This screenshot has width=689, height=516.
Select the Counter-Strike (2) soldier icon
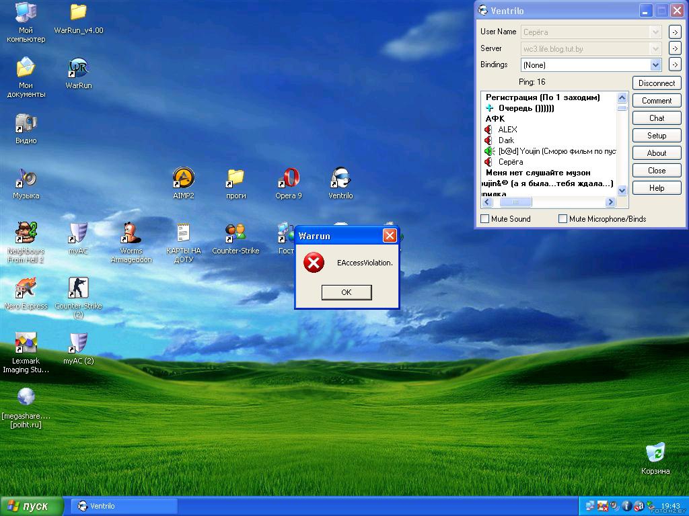78,288
